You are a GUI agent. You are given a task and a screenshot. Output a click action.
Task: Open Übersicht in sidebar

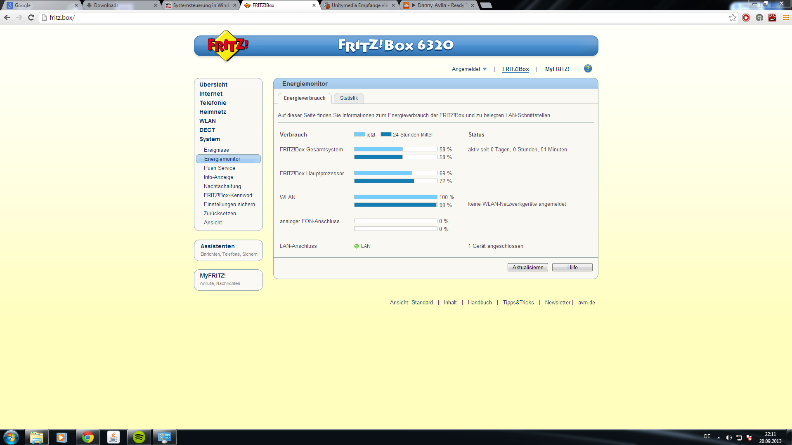click(213, 85)
